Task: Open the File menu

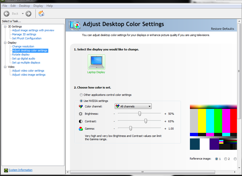Action: click(5, 6)
